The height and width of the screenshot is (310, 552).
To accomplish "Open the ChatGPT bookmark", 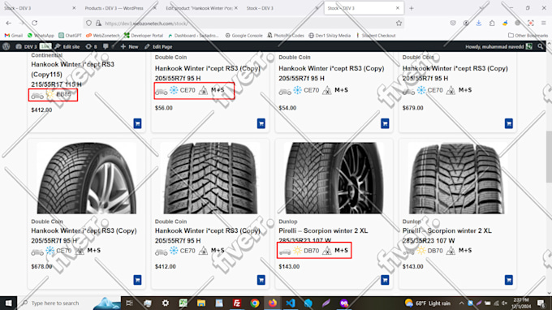I will click(x=70, y=36).
